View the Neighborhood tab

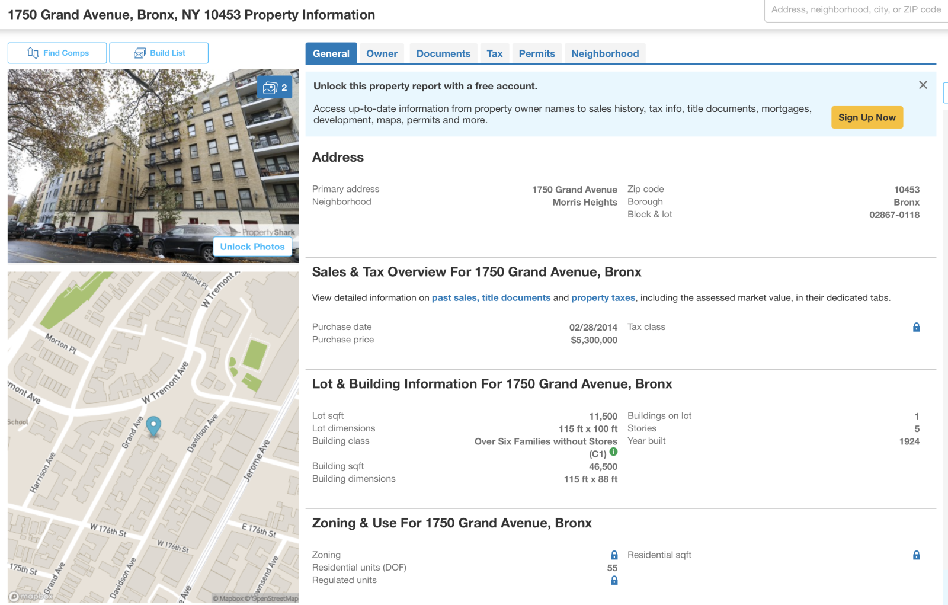604,54
